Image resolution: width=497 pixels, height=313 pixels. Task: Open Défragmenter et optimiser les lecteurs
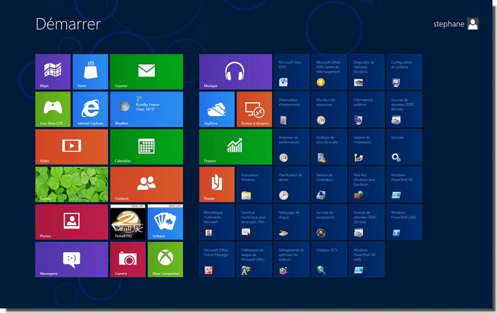tap(292, 259)
